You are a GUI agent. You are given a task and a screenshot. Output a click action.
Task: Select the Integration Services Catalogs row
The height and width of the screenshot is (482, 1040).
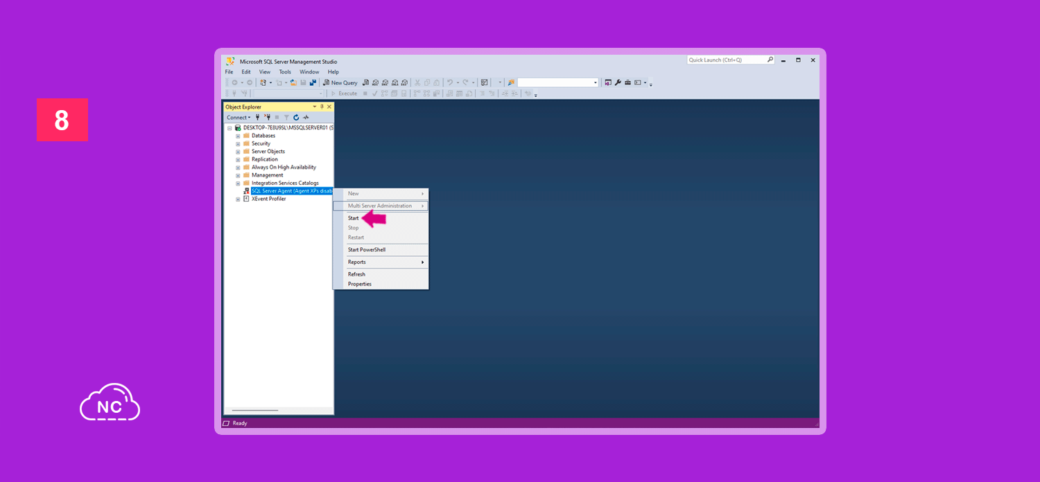tap(285, 184)
